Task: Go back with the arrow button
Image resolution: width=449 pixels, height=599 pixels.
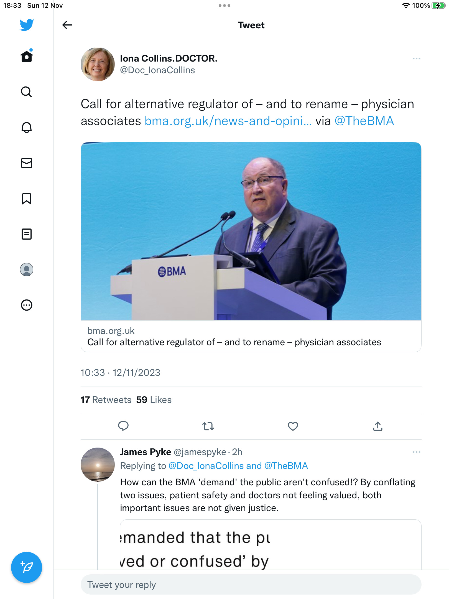Action: [x=67, y=25]
